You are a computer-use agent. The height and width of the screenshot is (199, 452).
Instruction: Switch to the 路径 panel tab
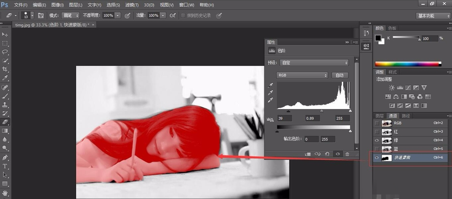(x=406, y=116)
